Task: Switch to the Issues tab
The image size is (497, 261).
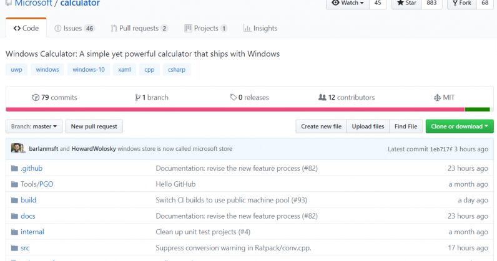Action: tap(74, 29)
